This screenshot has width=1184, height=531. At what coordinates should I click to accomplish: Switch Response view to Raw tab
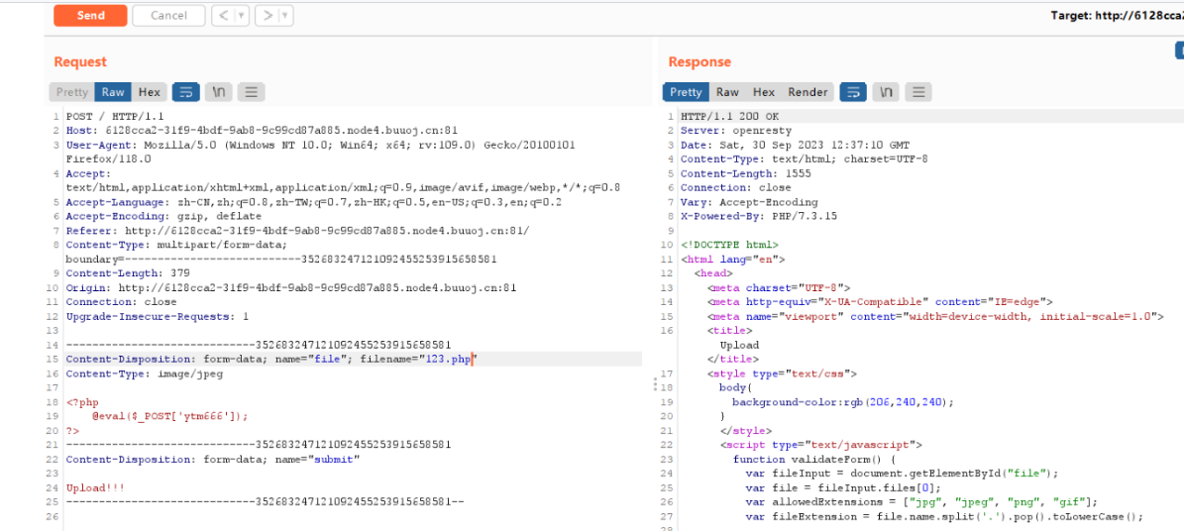pyautogui.click(x=727, y=92)
